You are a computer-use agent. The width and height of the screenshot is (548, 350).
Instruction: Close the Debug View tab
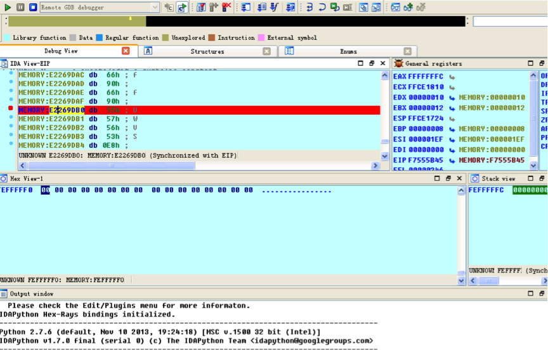pyautogui.click(x=126, y=51)
